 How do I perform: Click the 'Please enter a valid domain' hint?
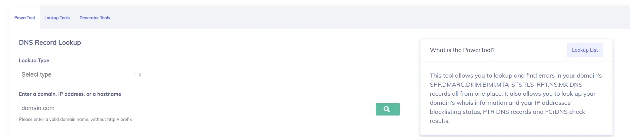(x=75, y=119)
